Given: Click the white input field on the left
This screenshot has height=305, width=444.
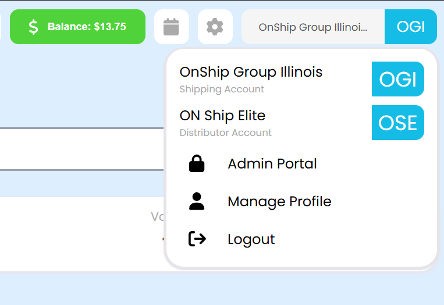Looking at the screenshot, I should click(x=81, y=149).
